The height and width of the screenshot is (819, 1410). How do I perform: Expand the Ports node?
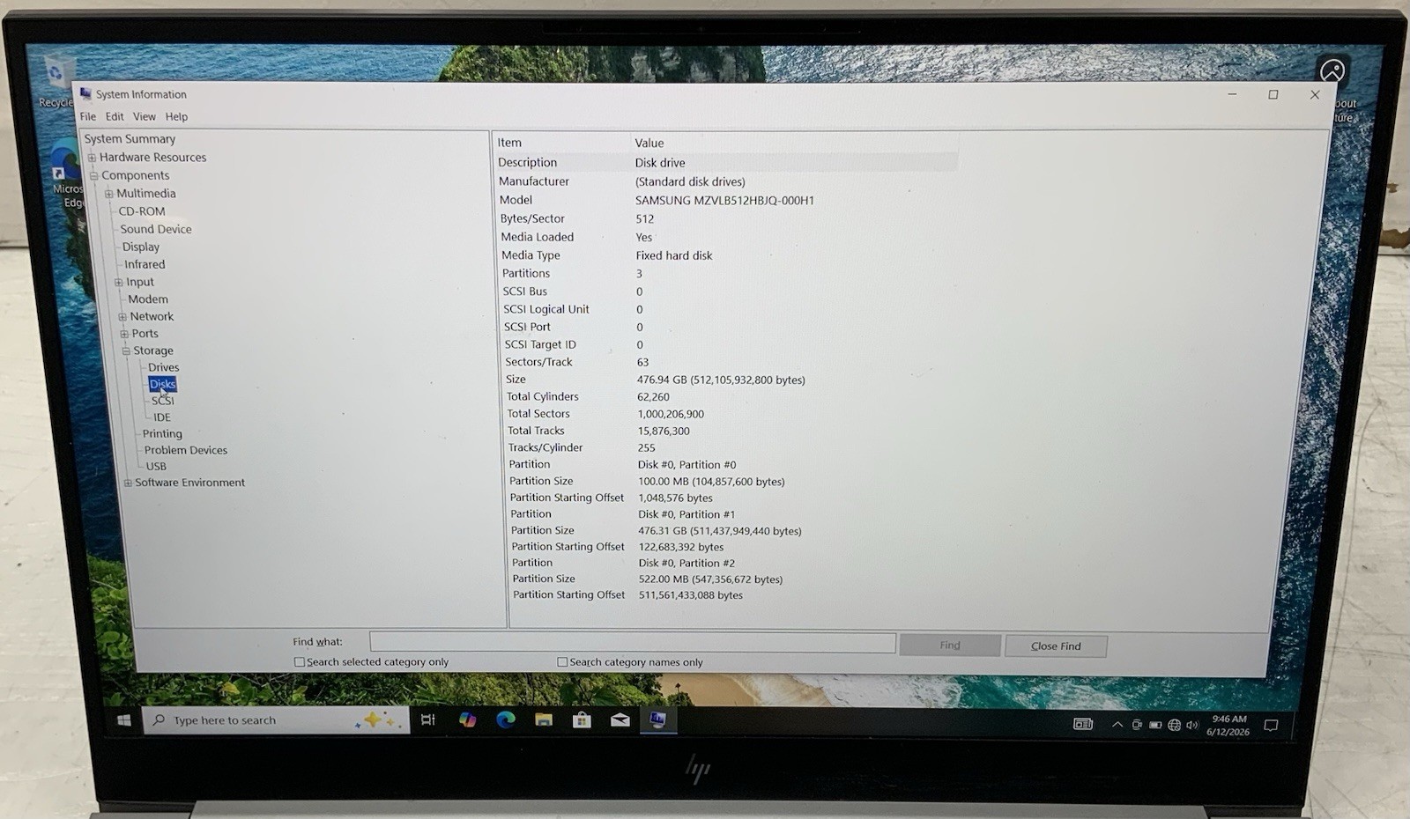(x=124, y=334)
